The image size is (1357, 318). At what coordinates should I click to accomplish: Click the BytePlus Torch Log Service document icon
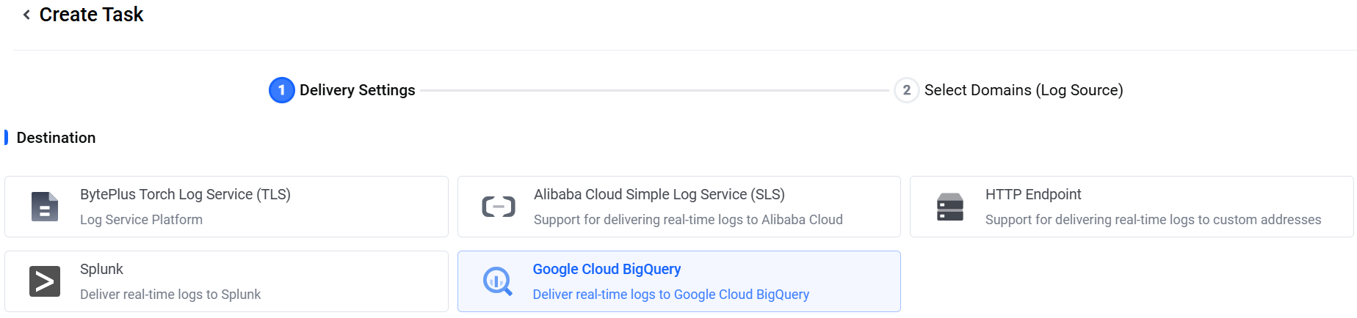[45, 207]
